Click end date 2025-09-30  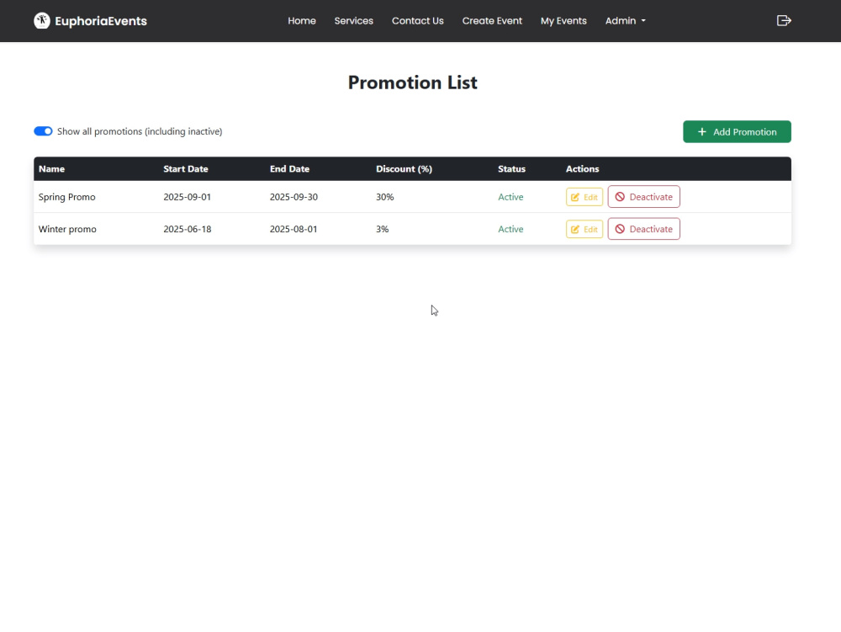tap(294, 197)
